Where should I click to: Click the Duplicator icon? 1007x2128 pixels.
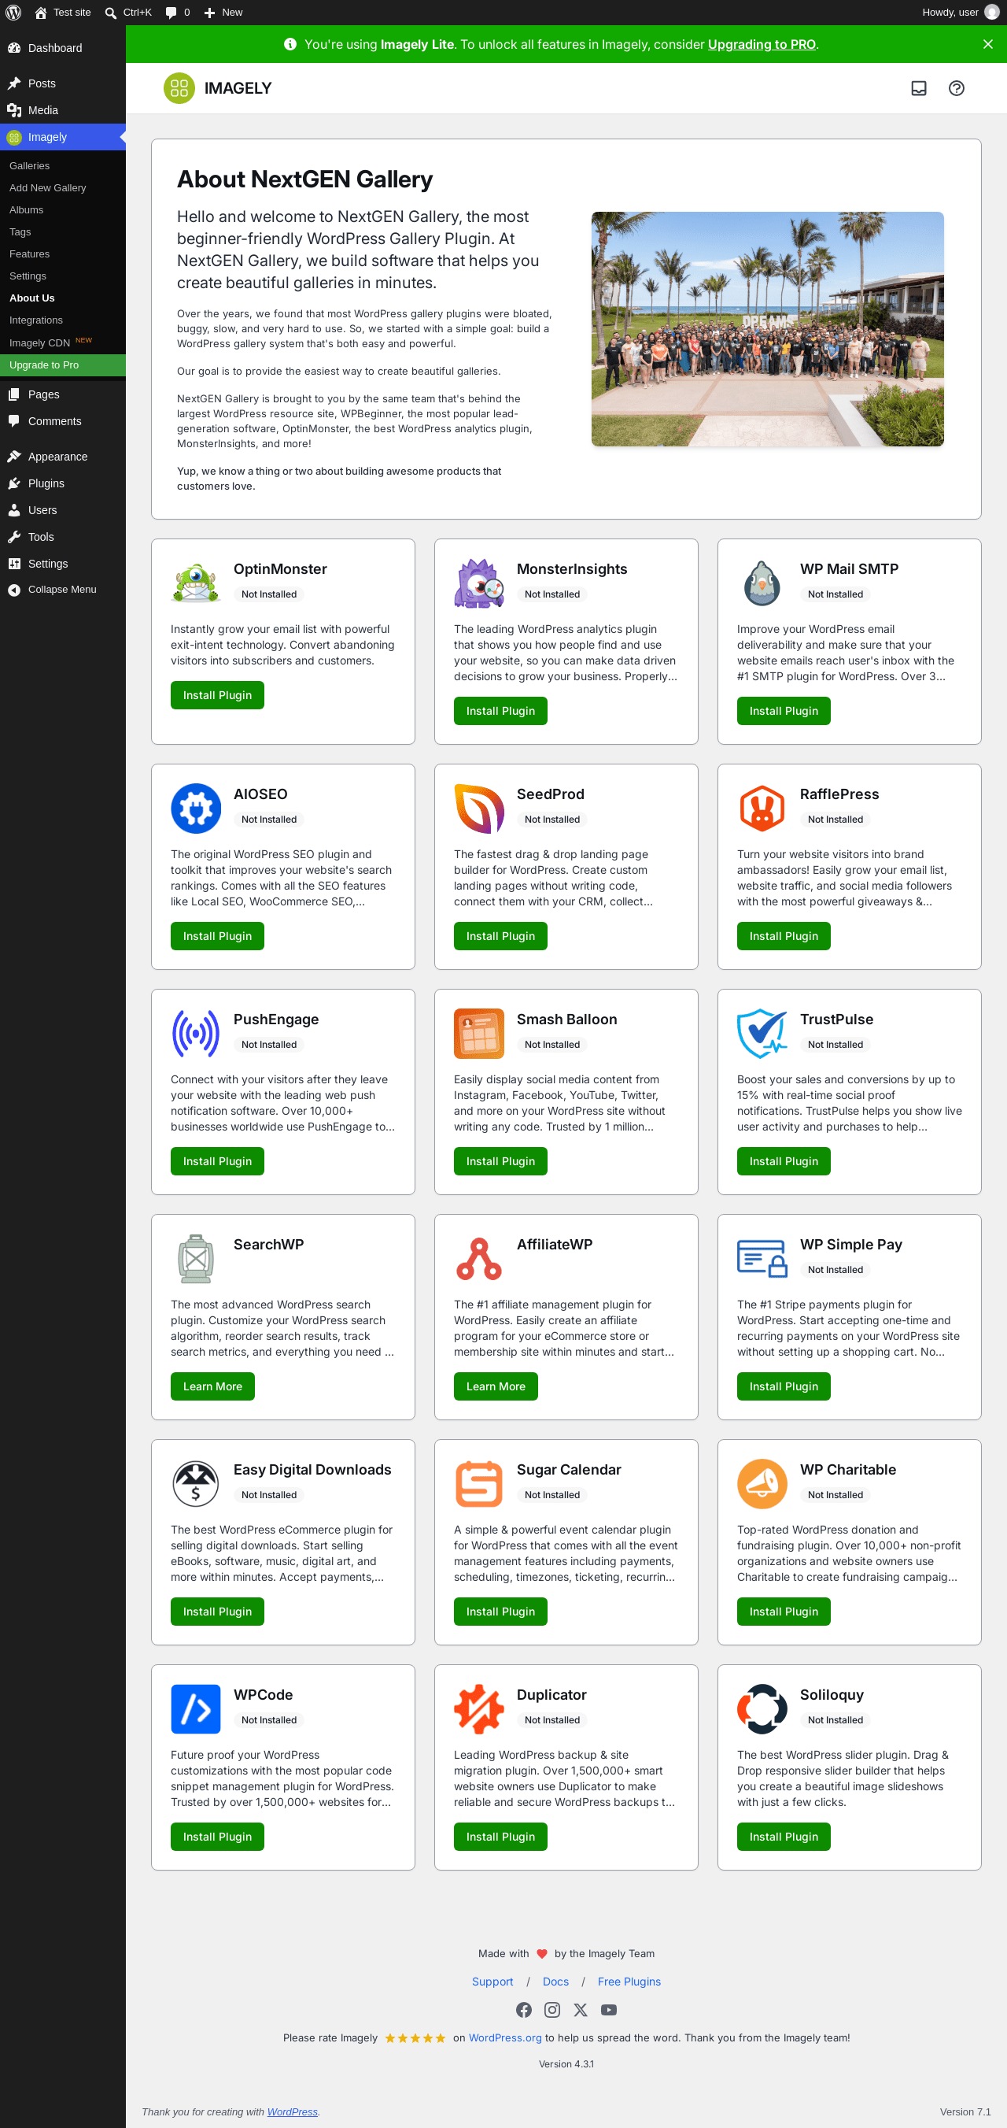pos(479,1708)
